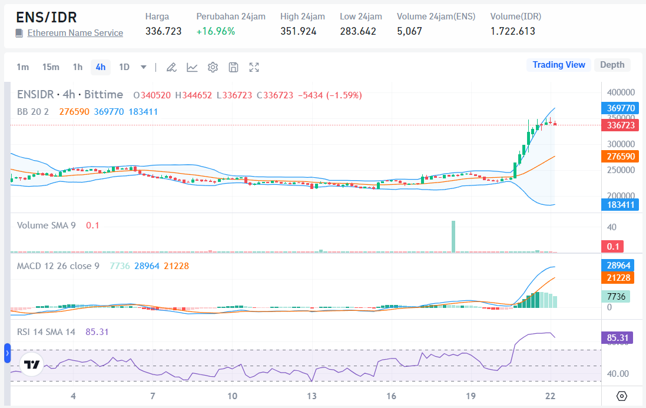Viewport: 646px width, 408px height.
Task: Click the ENSIDR · 4h · Bittime legend
Action: pyautogui.click(x=70, y=95)
